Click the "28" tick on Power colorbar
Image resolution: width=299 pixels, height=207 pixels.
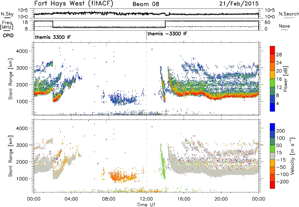[279, 55]
